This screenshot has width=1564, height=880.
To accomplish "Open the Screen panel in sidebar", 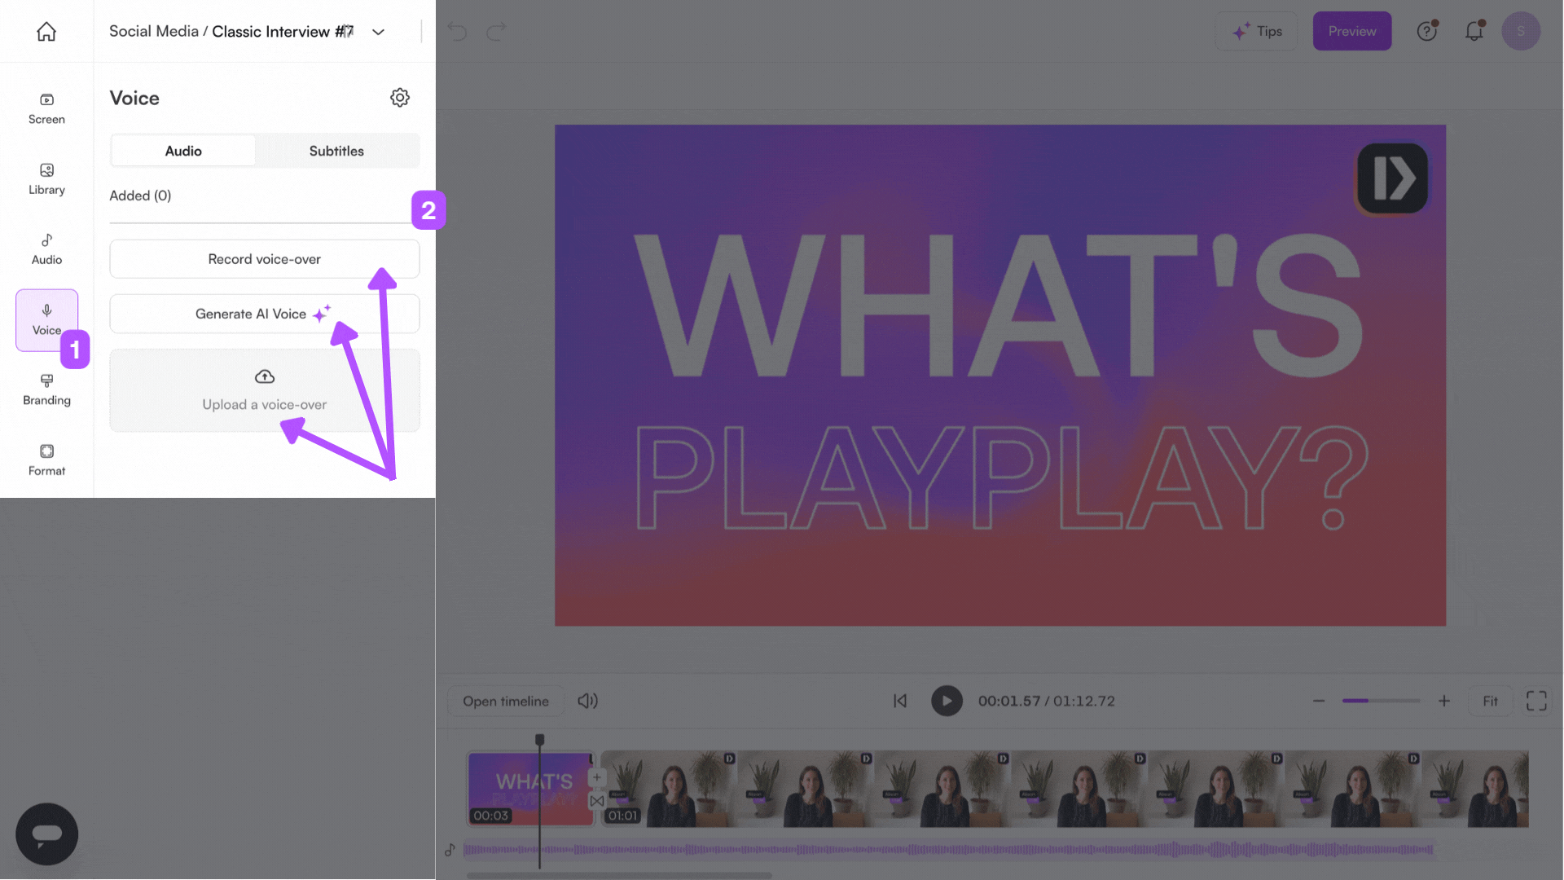I will coord(46,109).
